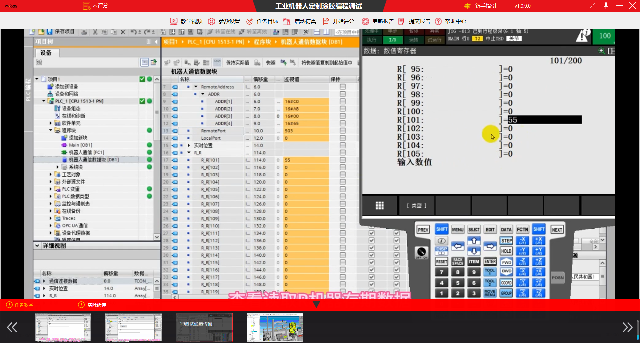
Task: Click the save project disk icon
Action: pos(49,32)
